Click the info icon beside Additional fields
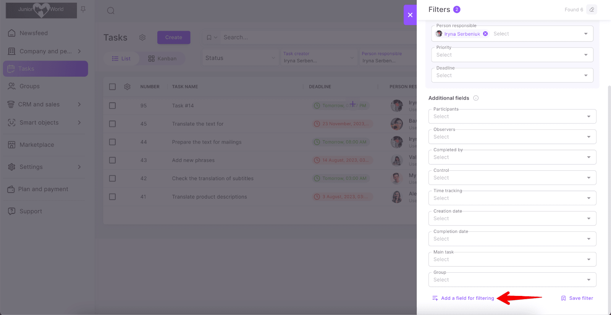This screenshot has height=315, width=611. (476, 98)
